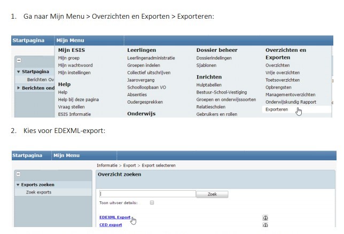Open Absenties menu entry
344x234 pixels.
[137, 95]
